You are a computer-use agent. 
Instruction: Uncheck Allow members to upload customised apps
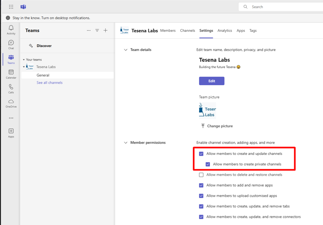[201, 196]
